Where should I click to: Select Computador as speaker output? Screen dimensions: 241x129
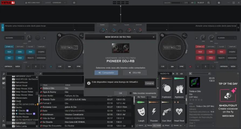[106, 73]
